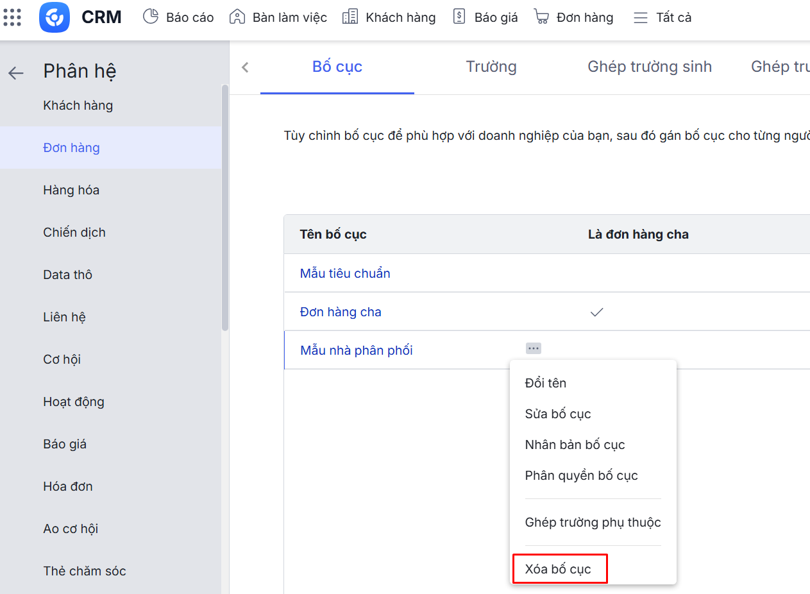Switch to the Trường tab
This screenshot has width=810, height=594.
pyautogui.click(x=491, y=67)
